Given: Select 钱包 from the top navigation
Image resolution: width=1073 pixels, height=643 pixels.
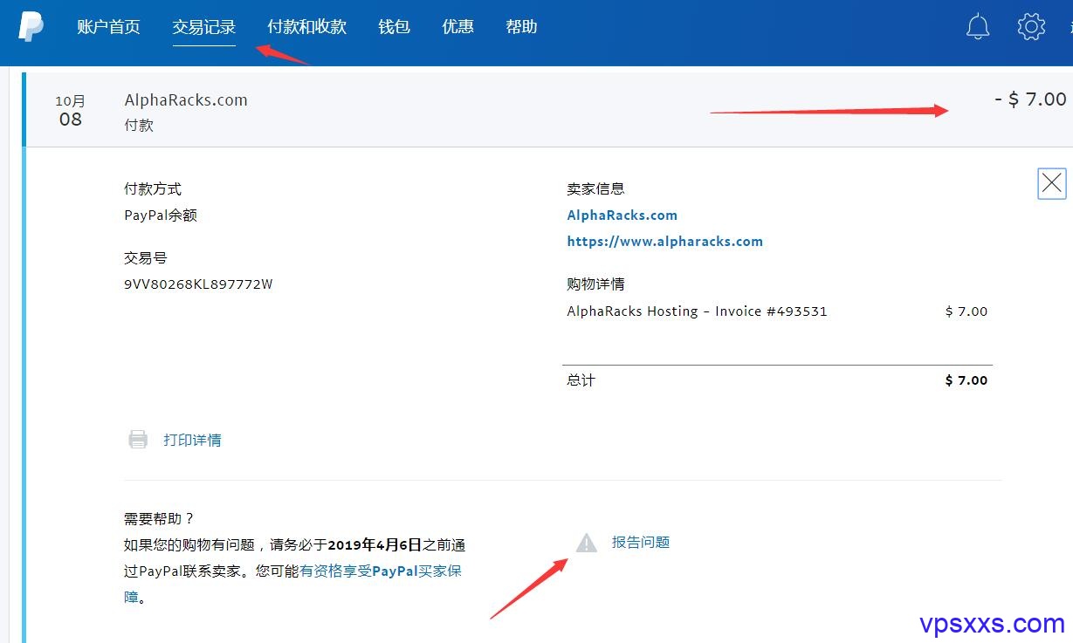Looking at the screenshot, I should pos(395,27).
